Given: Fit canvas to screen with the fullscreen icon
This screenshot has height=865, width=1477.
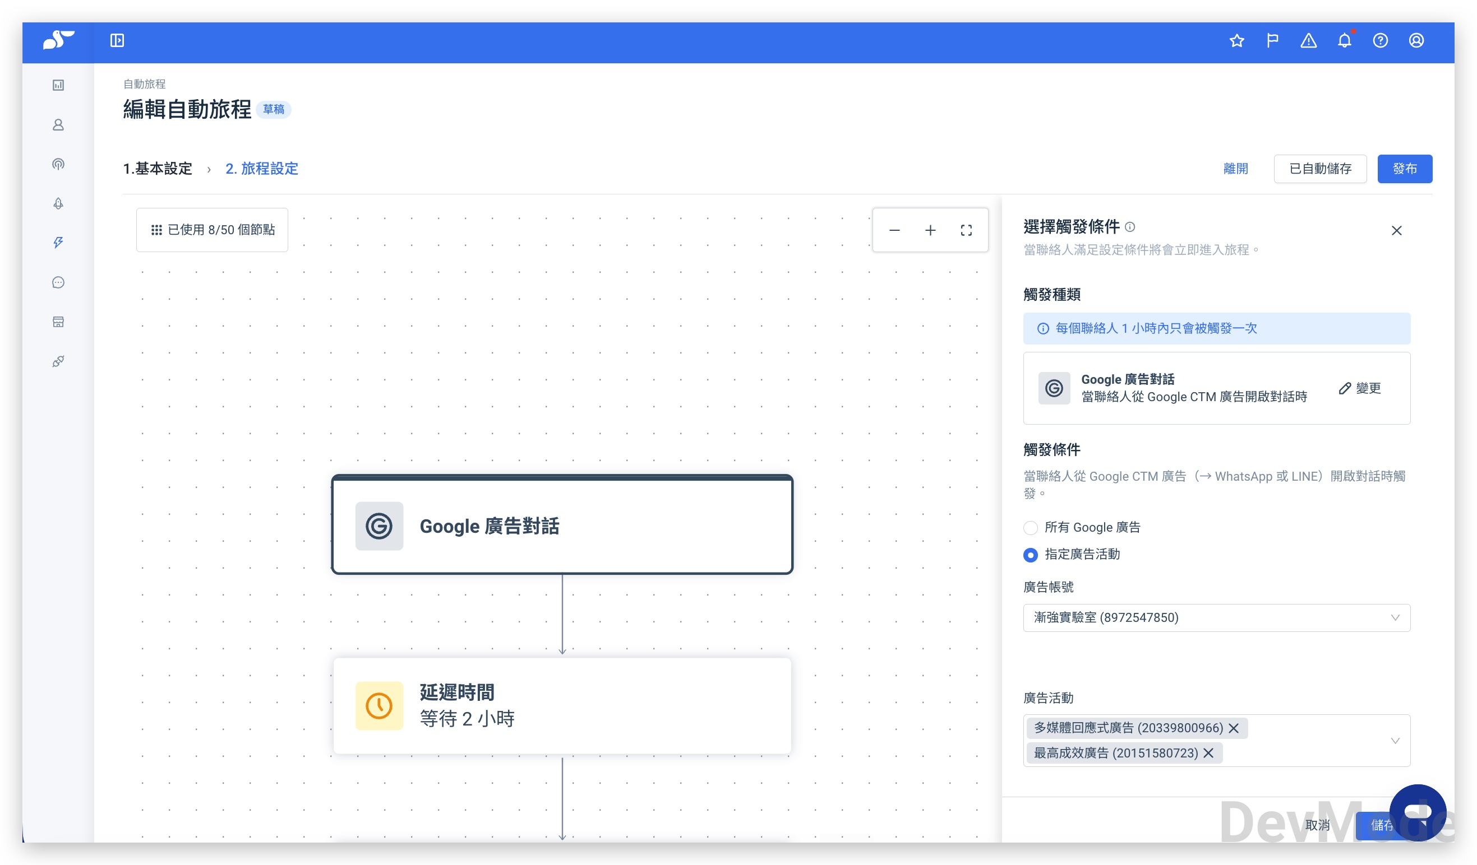Looking at the screenshot, I should pos(967,230).
